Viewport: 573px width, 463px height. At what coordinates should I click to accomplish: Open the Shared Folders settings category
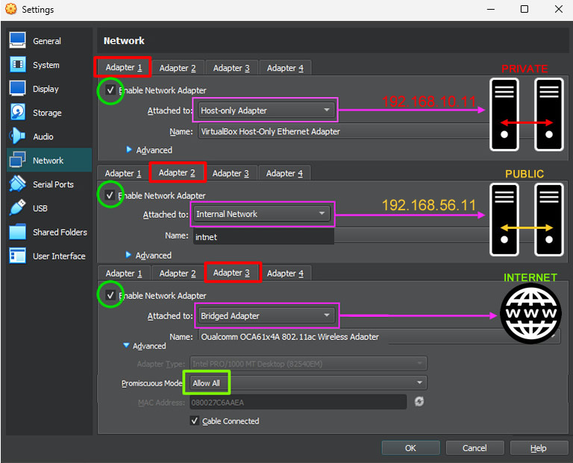point(49,232)
